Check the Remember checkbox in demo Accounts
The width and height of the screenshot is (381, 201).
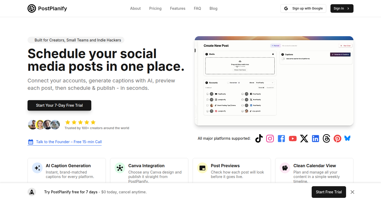click(228, 83)
